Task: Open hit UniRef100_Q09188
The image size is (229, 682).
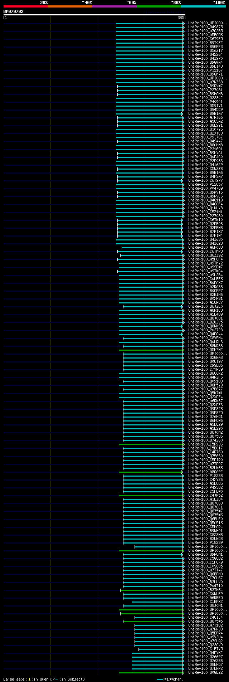Action: (x=205, y=381)
